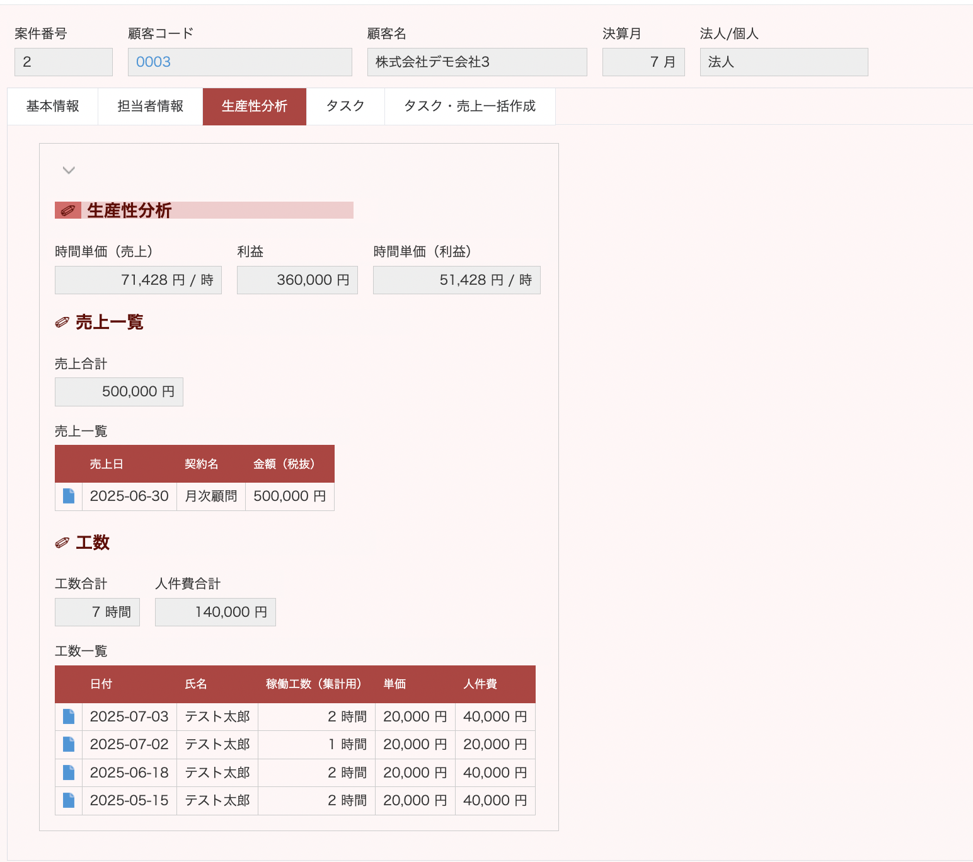Click 1 時間 cell in 2025-07-02 row

pyautogui.click(x=317, y=744)
